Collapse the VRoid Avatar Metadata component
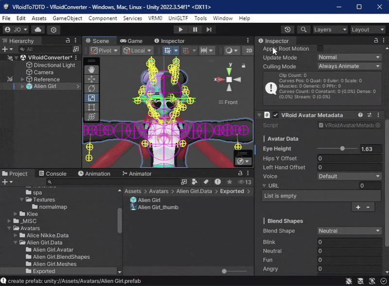This screenshot has height=286, width=389. pyautogui.click(x=259, y=115)
